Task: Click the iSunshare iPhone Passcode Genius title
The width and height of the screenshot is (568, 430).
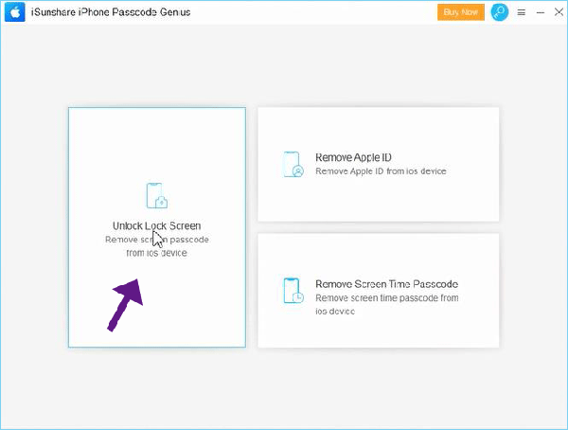Action: (x=111, y=12)
